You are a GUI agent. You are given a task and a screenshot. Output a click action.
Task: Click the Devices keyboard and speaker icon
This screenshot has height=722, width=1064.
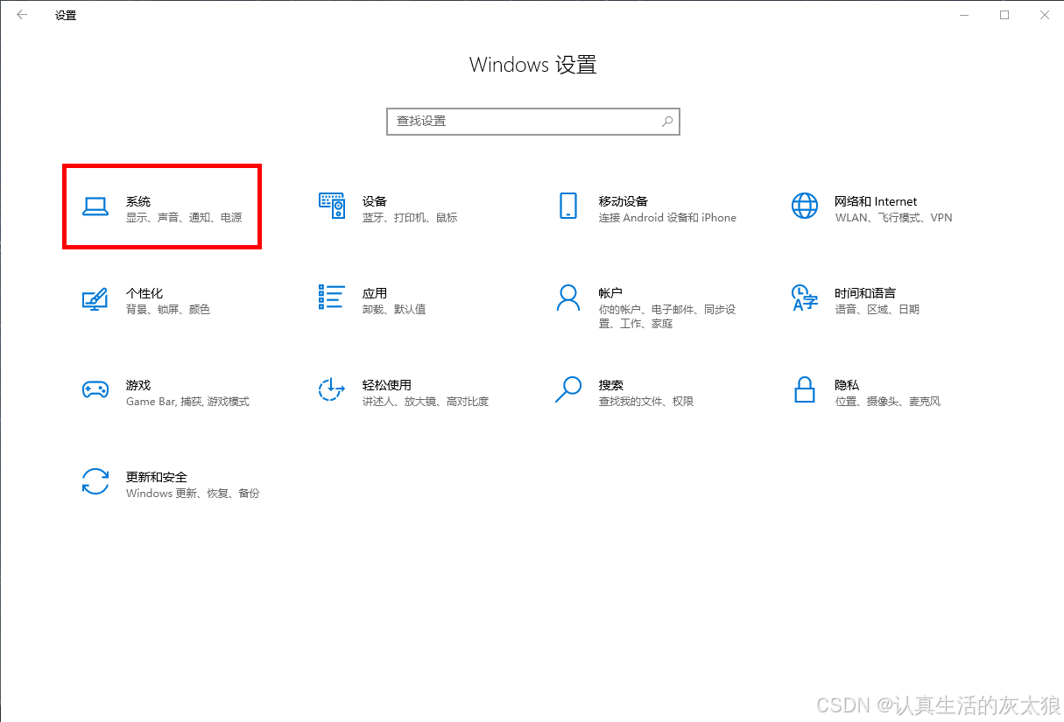click(332, 206)
